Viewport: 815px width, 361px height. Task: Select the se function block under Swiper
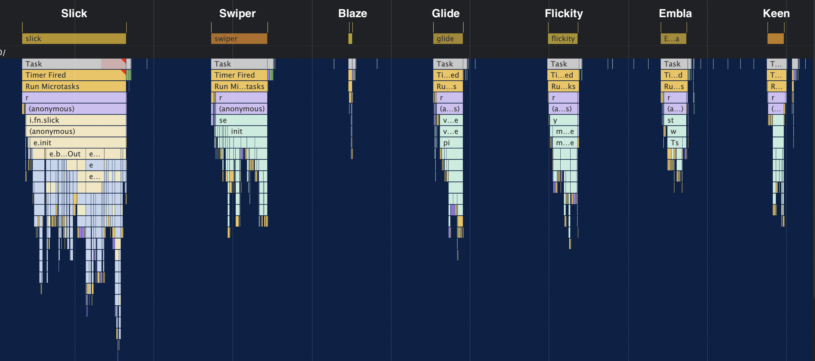pyautogui.click(x=242, y=120)
